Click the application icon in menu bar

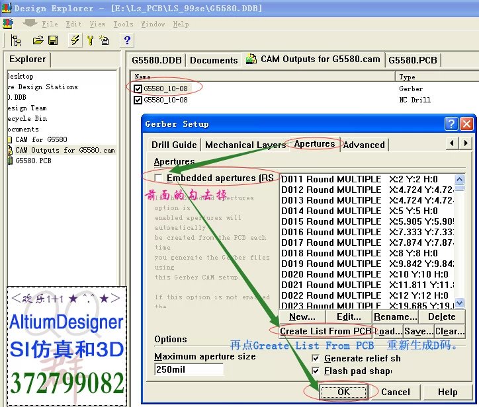tap(8, 24)
